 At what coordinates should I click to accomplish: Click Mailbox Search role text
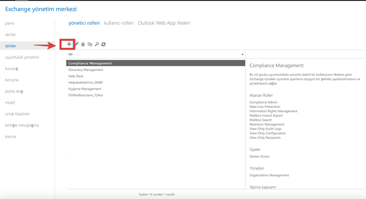(261, 120)
